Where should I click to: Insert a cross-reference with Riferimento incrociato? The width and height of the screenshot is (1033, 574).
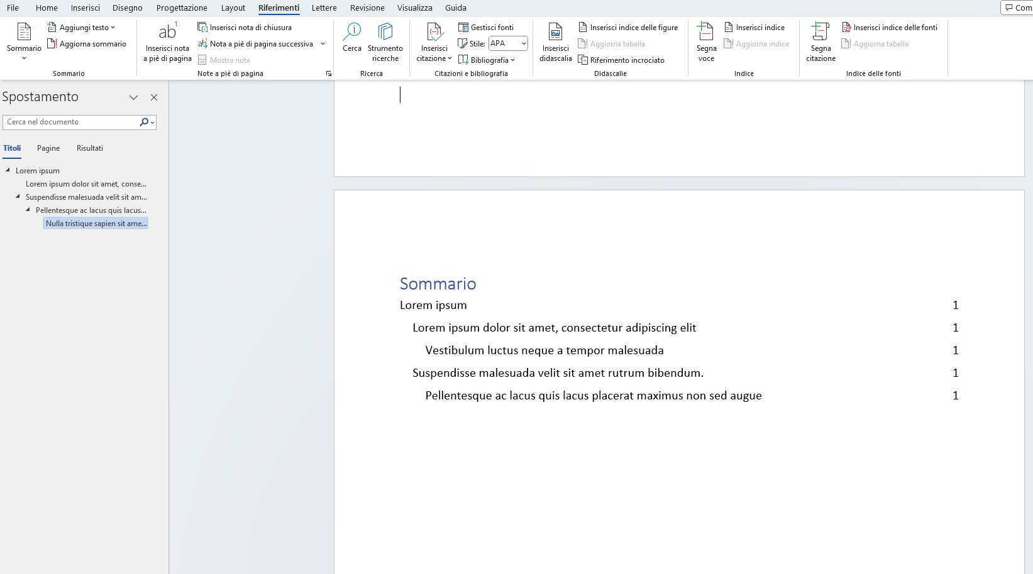click(622, 60)
